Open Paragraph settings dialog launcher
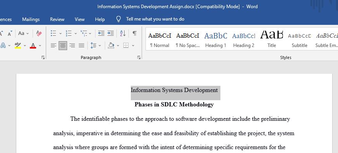This screenshot has width=338, height=153. pos(139,57)
